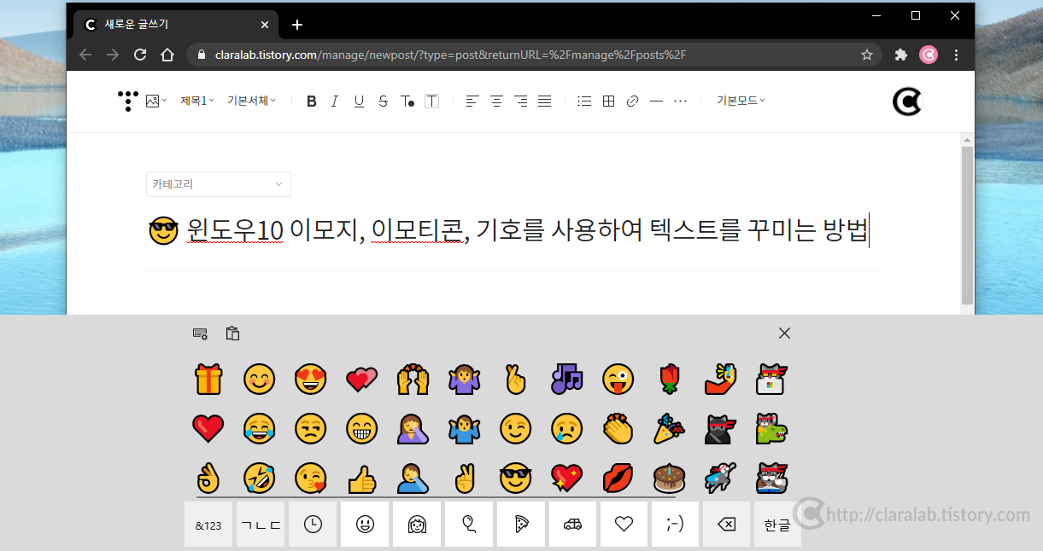Click the post title input field
The image size is (1043, 551).
click(x=513, y=230)
